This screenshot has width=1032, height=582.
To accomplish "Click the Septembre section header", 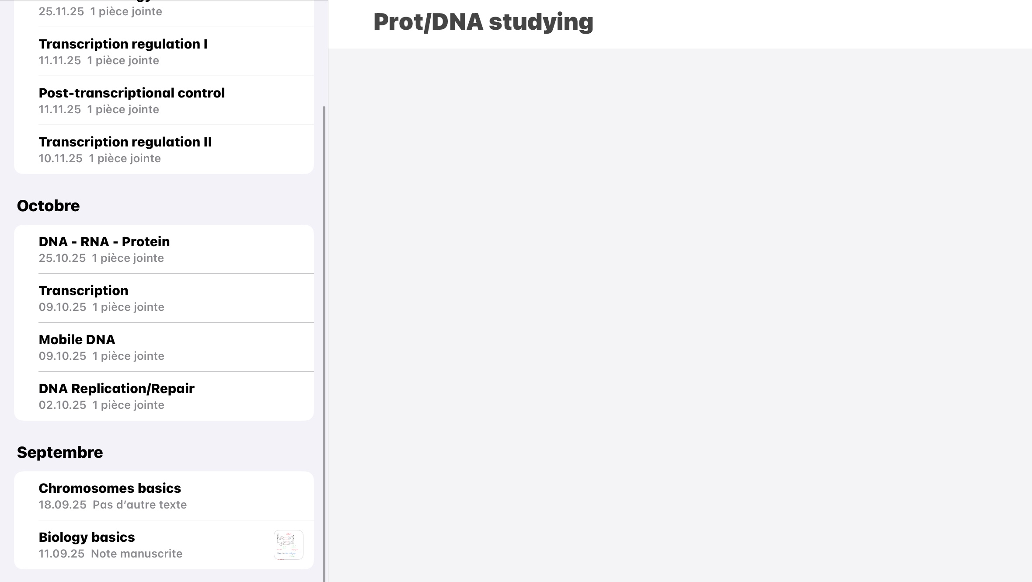I will [60, 453].
